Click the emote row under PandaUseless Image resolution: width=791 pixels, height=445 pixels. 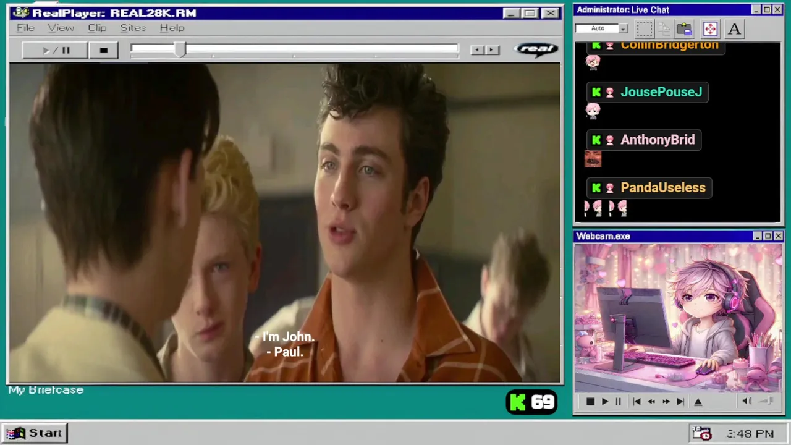click(606, 208)
